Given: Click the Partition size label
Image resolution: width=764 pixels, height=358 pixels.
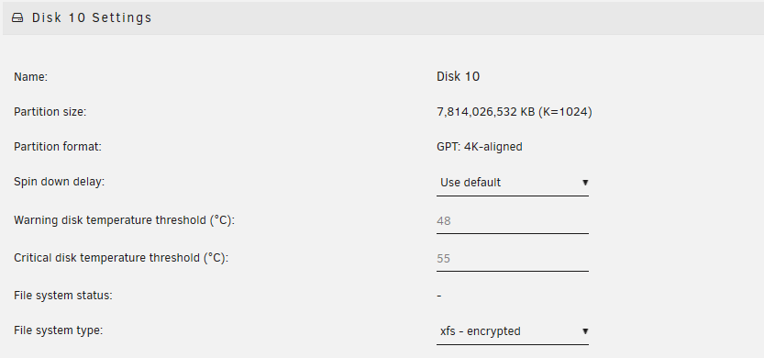Looking at the screenshot, I should tap(50, 112).
